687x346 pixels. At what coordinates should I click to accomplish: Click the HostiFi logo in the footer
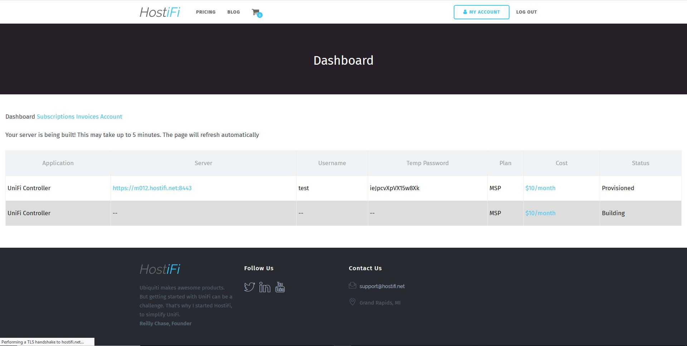pyautogui.click(x=160, y=269)
